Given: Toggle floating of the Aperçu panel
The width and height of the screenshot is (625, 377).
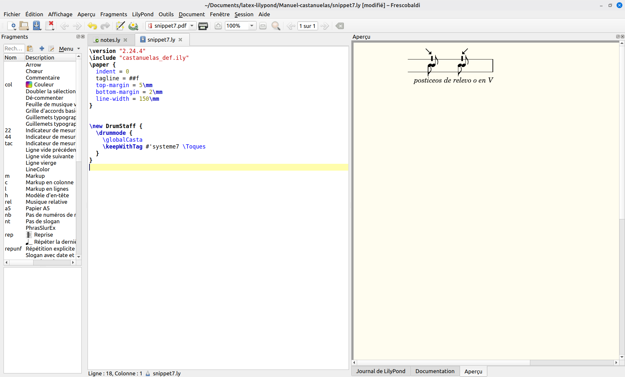Looking at the screenshot, I should (618, 37).
